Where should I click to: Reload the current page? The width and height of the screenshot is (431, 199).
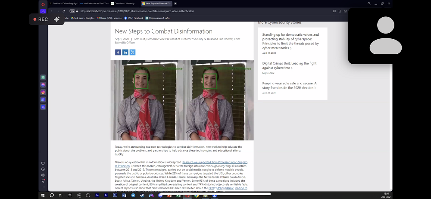point(64,11)
